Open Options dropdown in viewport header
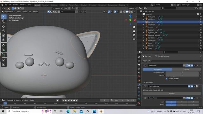Viewport: 203px width, 114px height. pos(132,9)
